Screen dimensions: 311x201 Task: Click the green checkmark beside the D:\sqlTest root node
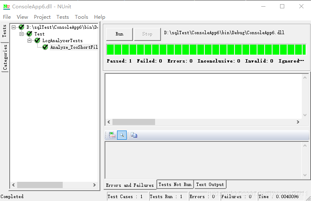point(21,27)
